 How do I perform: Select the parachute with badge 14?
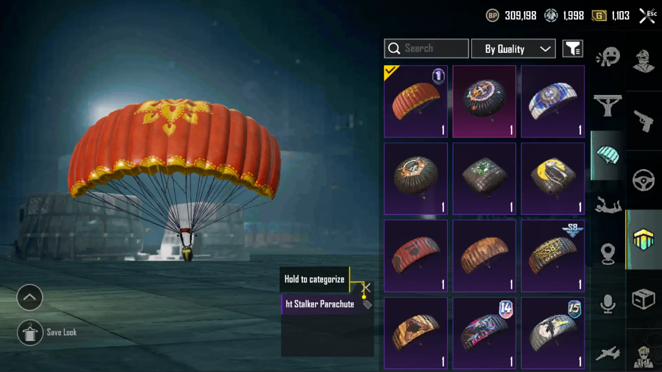pos(484,333)
